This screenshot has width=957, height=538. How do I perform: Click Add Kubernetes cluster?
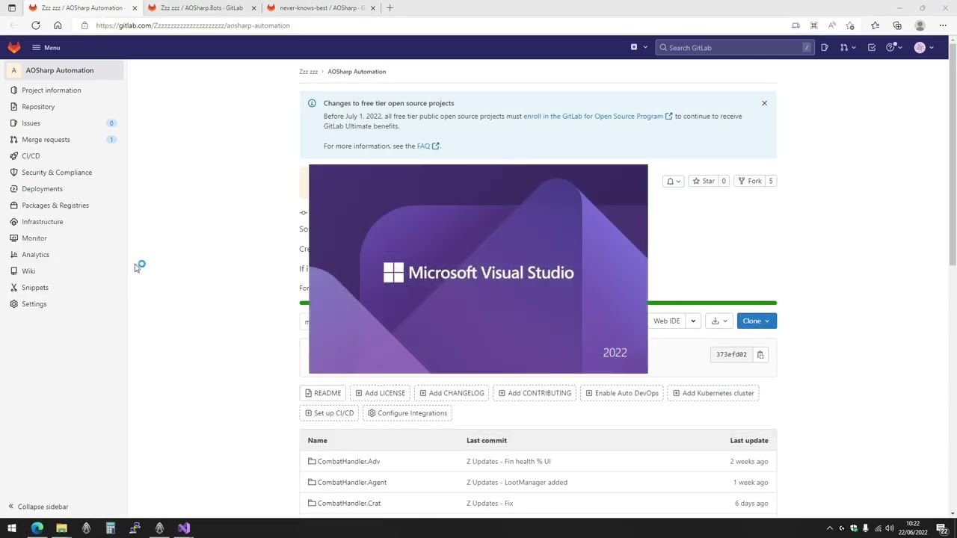[713, 393]
